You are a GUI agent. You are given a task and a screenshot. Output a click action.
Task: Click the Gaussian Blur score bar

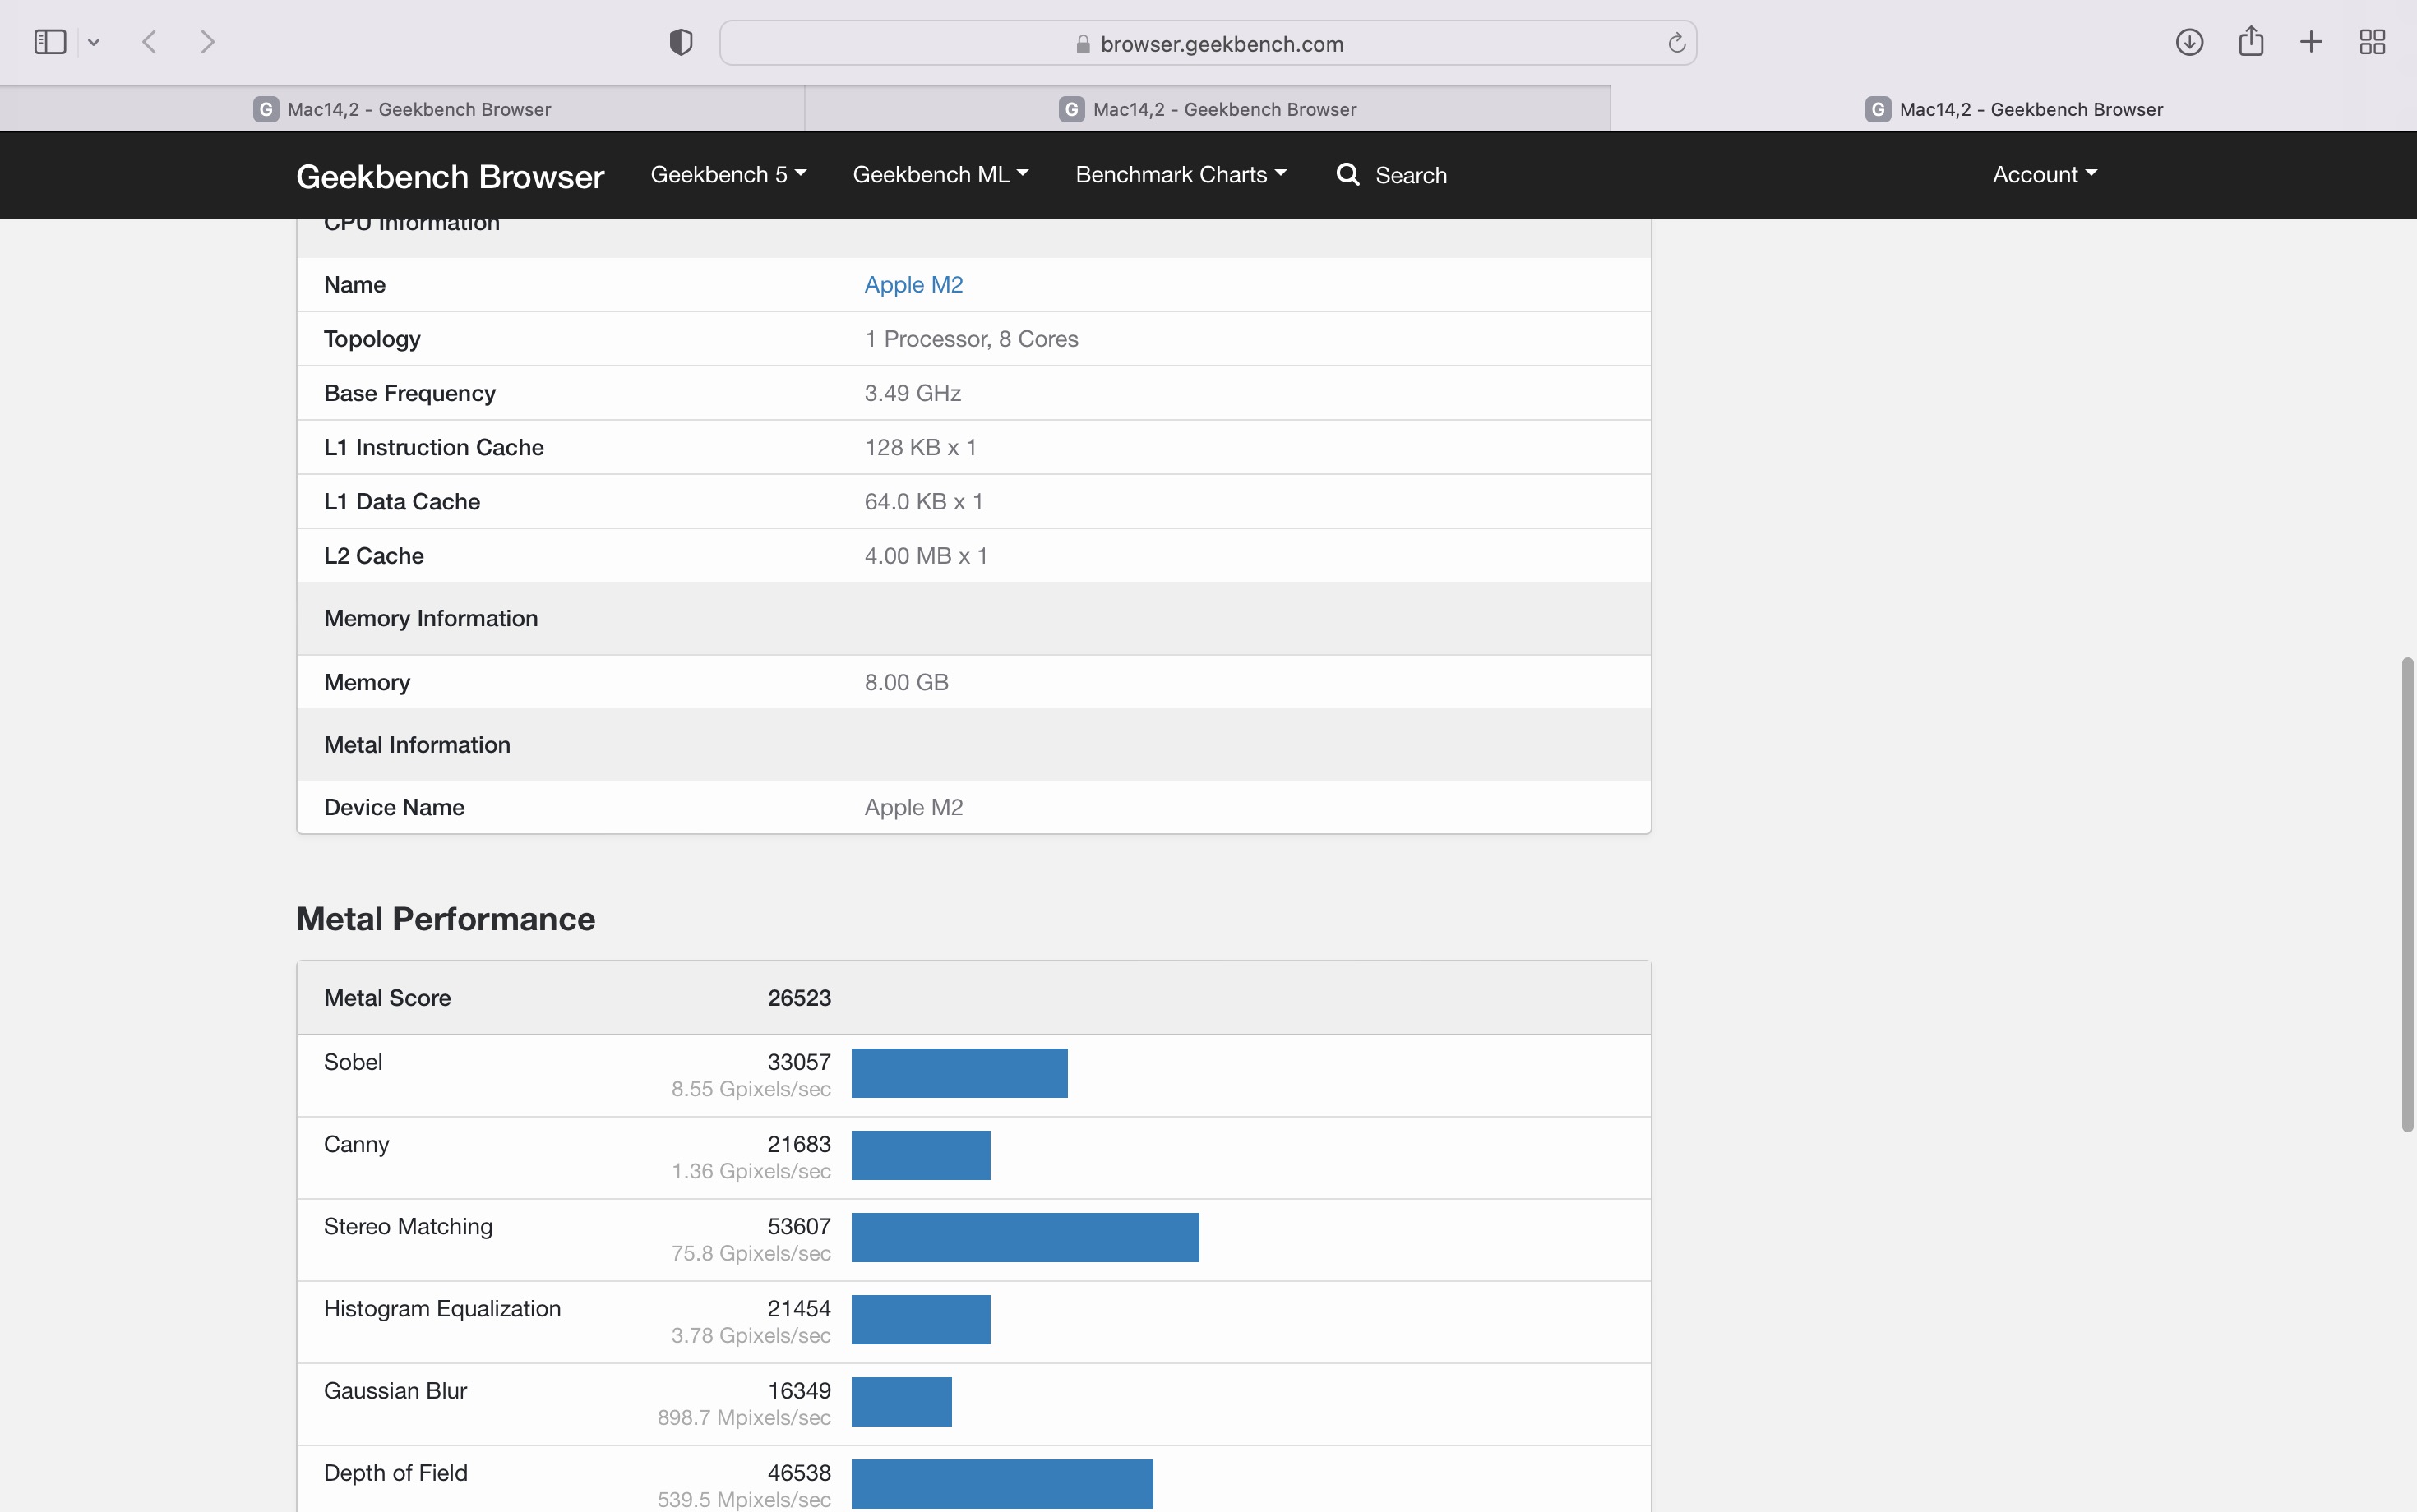pos(901,1402)
